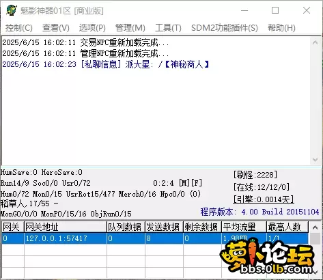Click the log panel scroll down arrow

(x=315, y=160)
